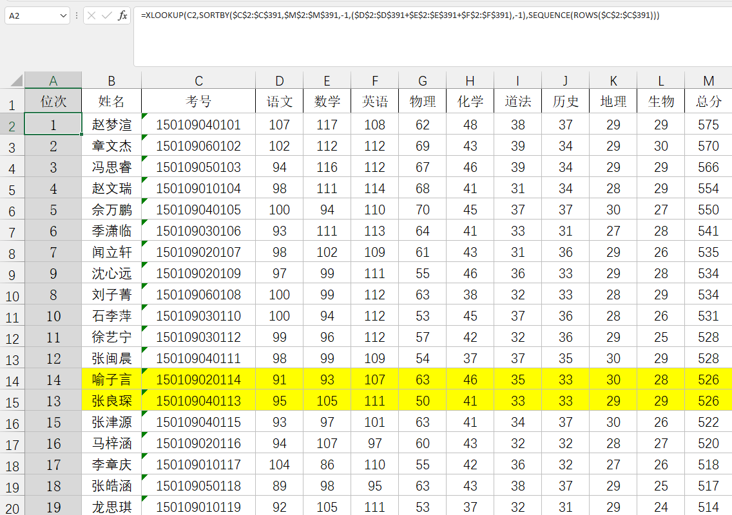Screen dimensions: 732x515
Task: Click the 考号 header cell
Action: 198,101
